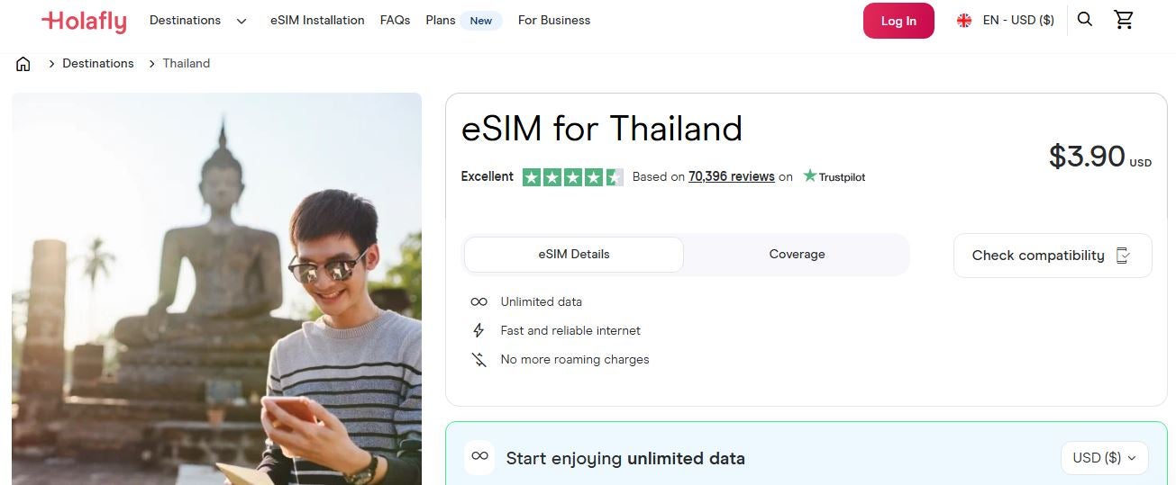Click the Holafly logo
This screenshot has height=485, width=1176.
click(84, 21)
